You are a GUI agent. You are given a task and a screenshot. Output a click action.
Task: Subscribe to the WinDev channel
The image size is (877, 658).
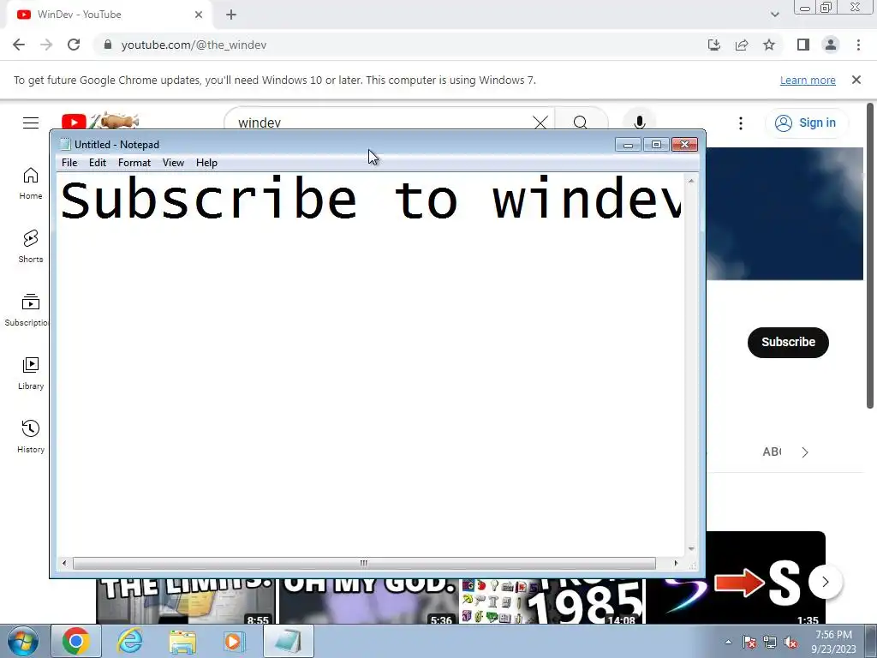(788, 342)
